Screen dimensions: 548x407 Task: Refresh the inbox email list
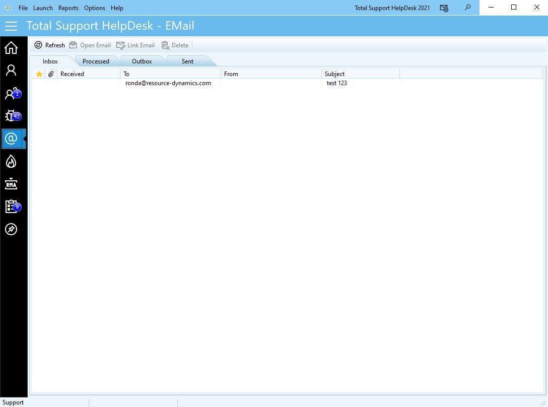tap(49, 45)
